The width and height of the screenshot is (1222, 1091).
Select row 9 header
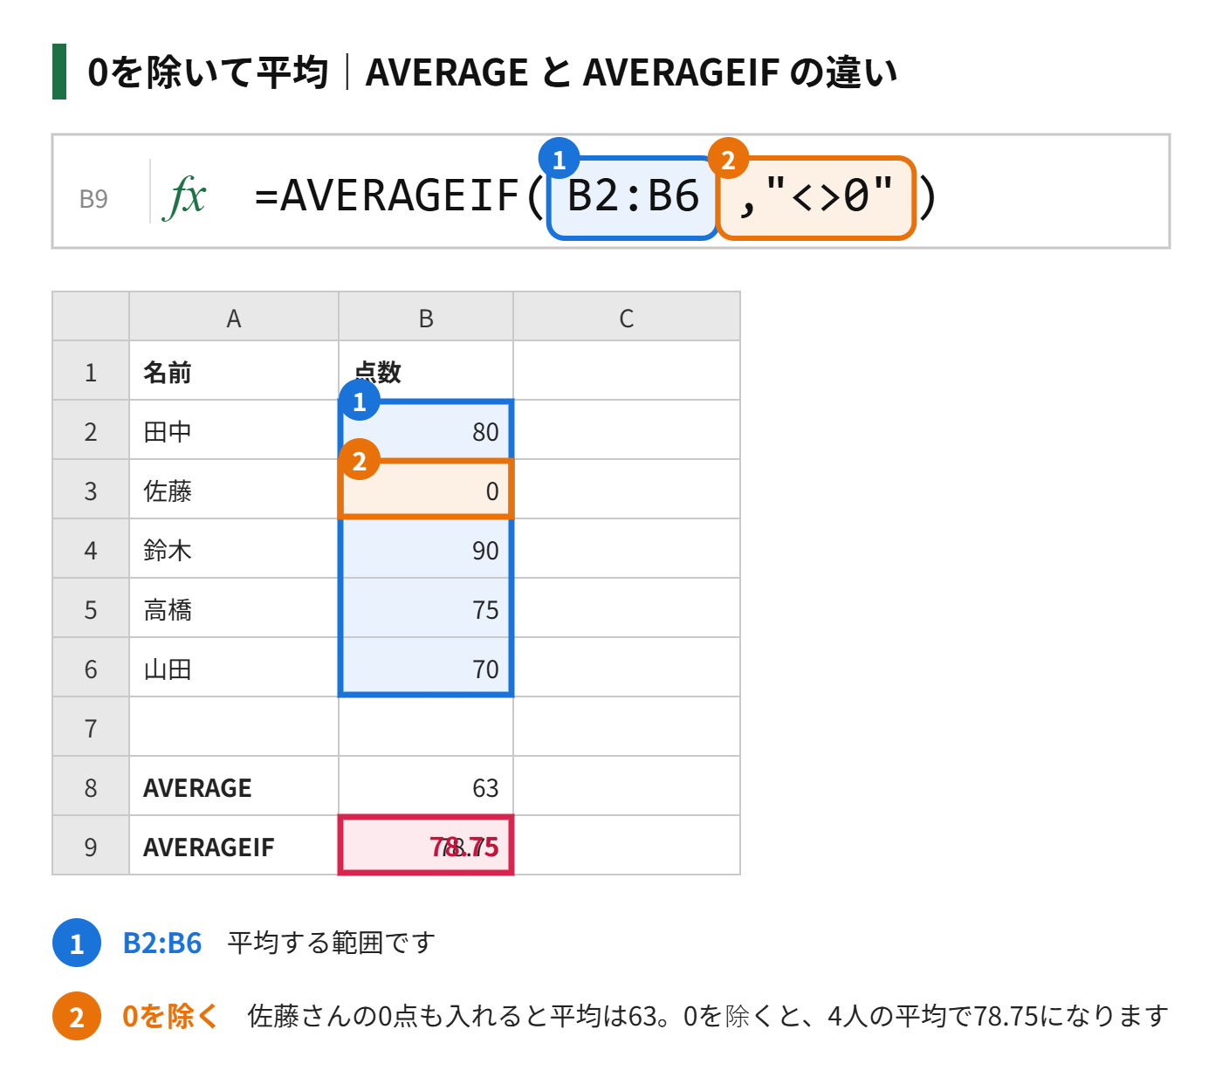[x=91, y=846]
